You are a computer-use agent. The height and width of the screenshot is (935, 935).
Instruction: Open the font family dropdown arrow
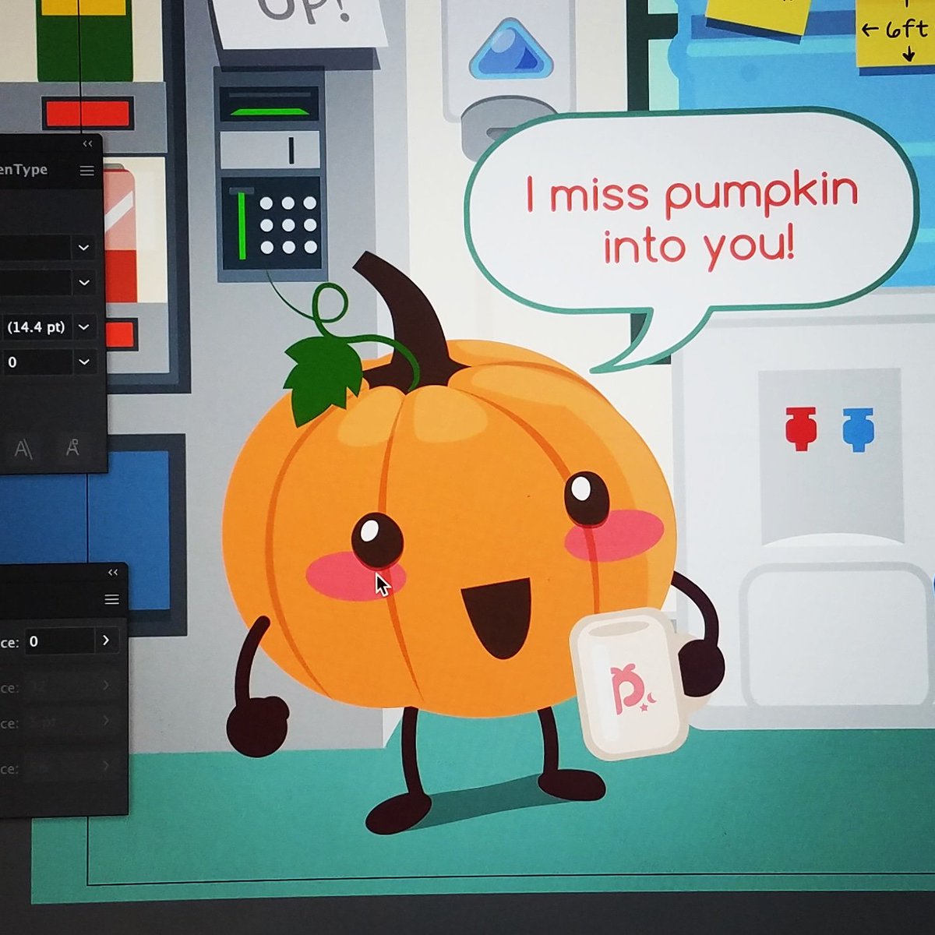point(83,248)
